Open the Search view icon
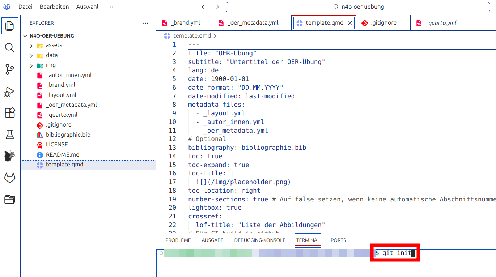Viewport: 496px width, 277px height. coord(10,48)
